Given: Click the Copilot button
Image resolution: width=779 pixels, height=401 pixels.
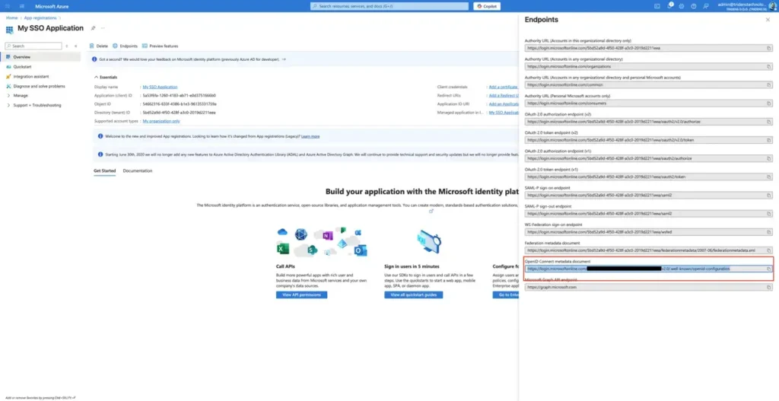Looking at the screenshot, I should pos(487,6).
